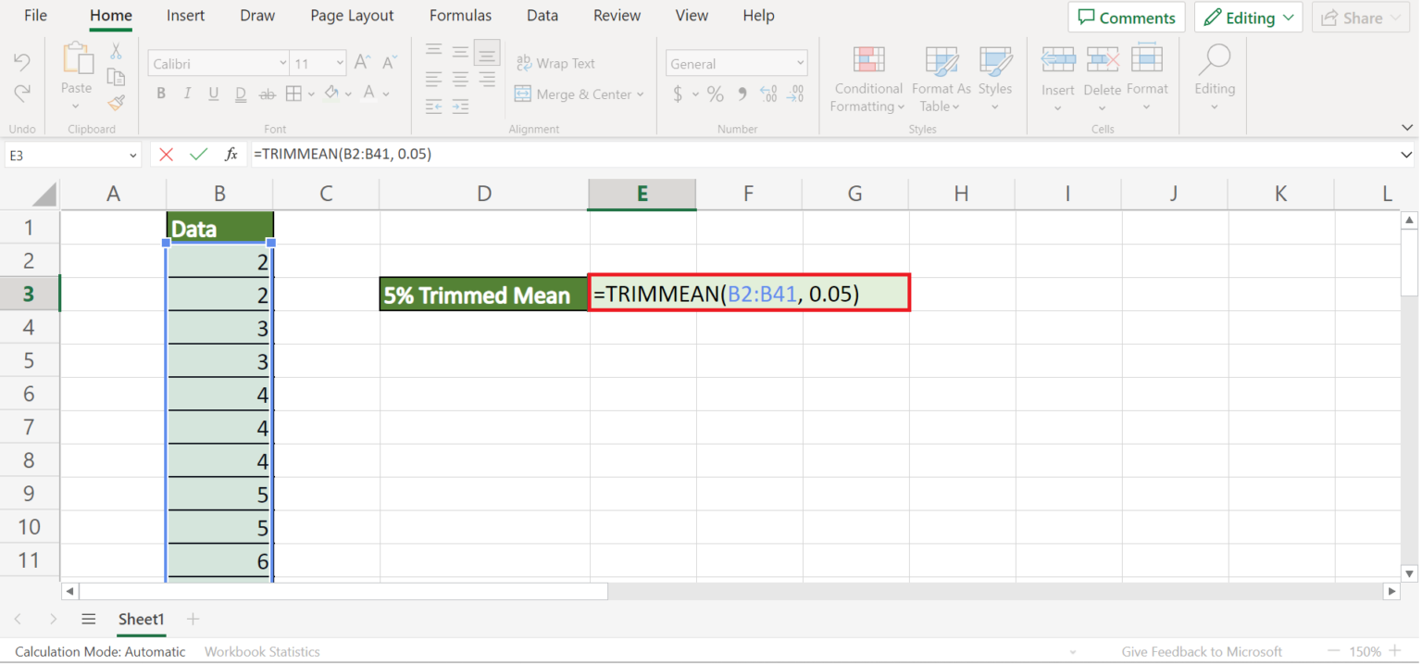
Task: Select the Sheet1 tab at the bottom
Action: tap(141, 619)
